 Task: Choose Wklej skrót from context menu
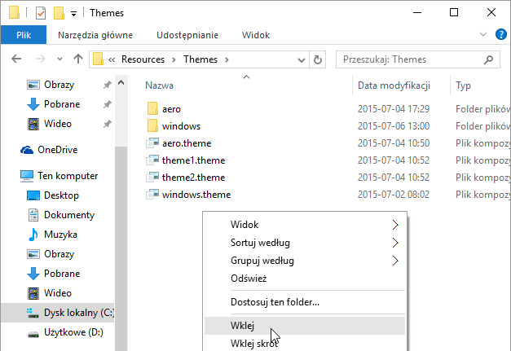pyautogui.click(x=305, y=343)
